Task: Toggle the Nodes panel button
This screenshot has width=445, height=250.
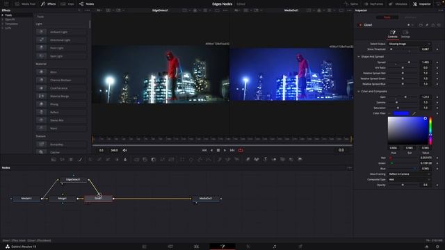Action: tap(86, 4)
